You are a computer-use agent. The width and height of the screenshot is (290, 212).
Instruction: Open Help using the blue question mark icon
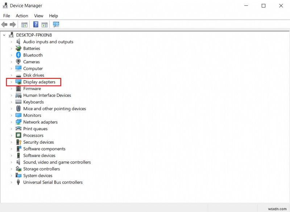tap(35, 24)
